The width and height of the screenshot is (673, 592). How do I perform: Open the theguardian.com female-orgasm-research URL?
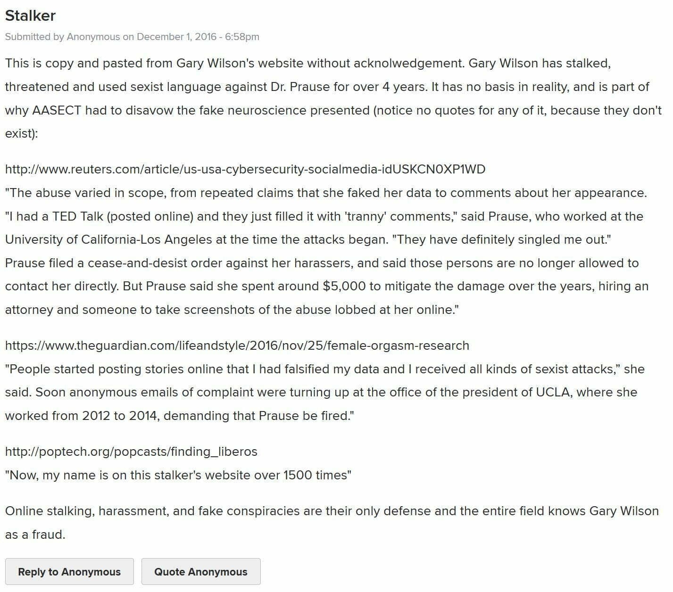click(x=237, y=345)
